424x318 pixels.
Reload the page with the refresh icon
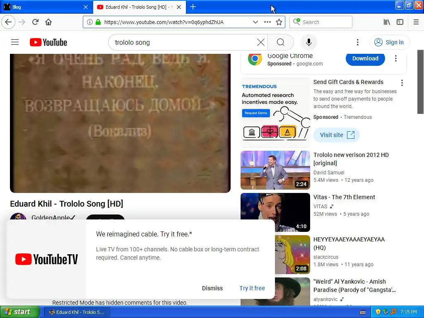tap(35, 22)
